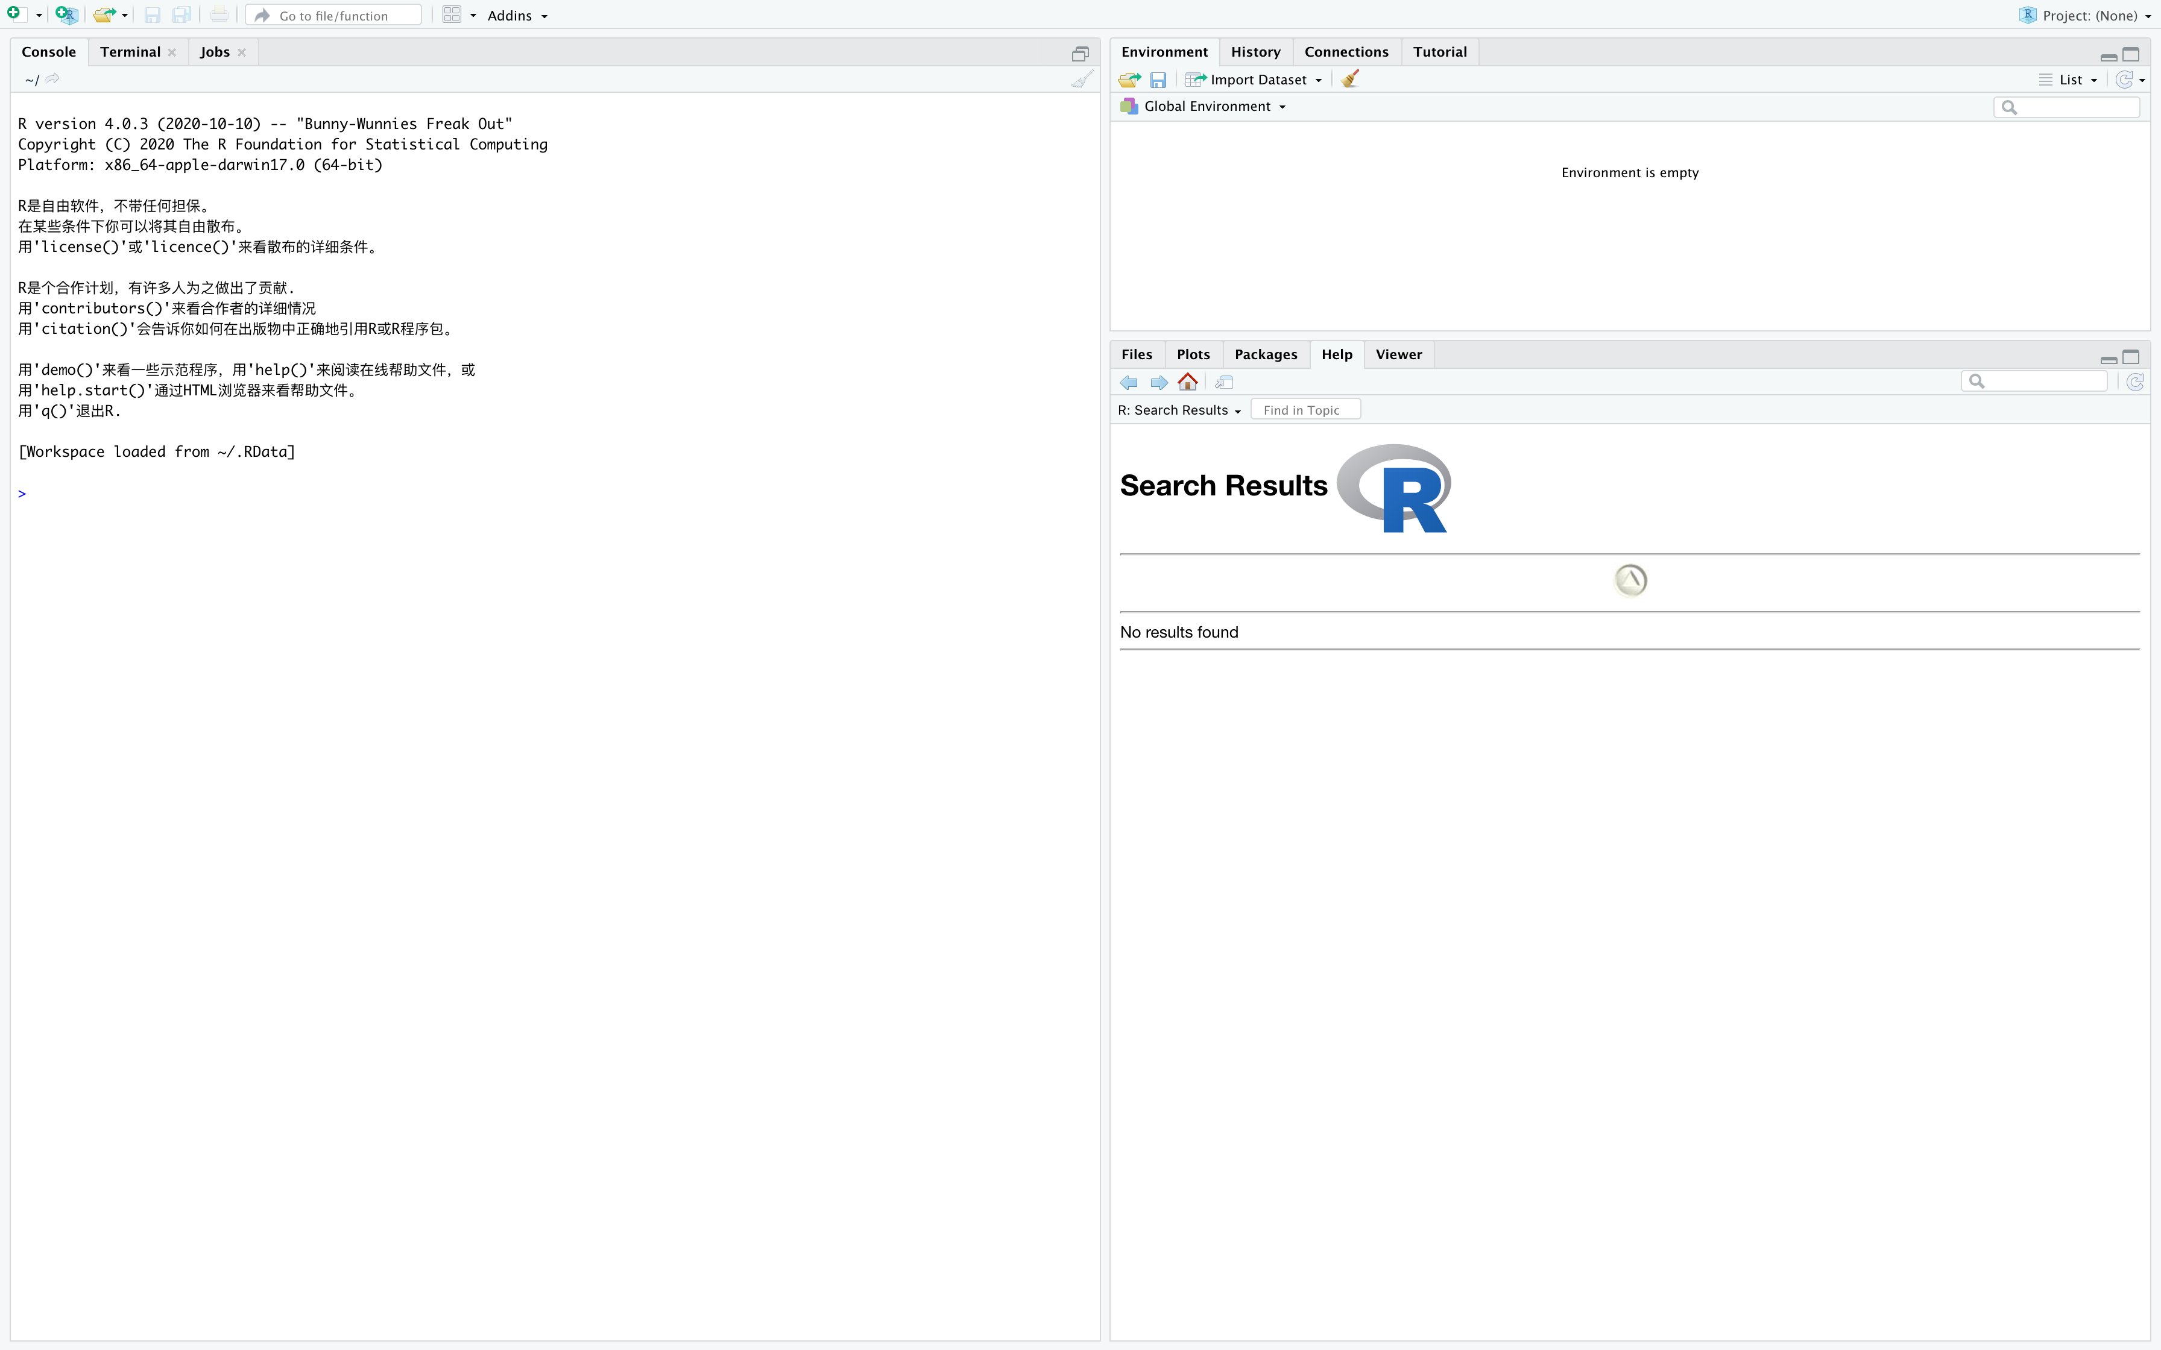
Task: Click the New File plus icon
Action: click(x=13, y=14)
